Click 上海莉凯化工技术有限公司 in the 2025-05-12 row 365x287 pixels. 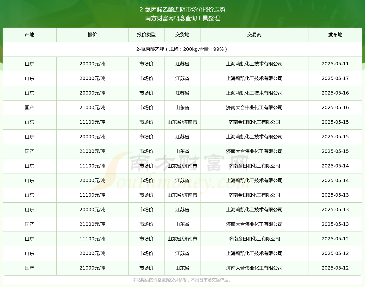[x=254, y=253]
